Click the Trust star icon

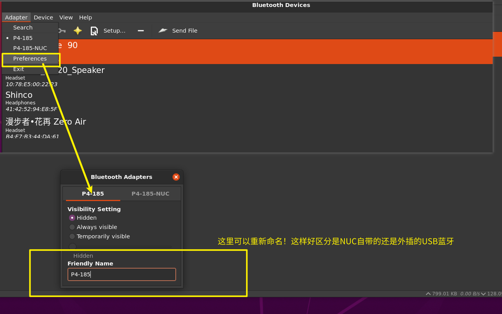pos(78,31)
